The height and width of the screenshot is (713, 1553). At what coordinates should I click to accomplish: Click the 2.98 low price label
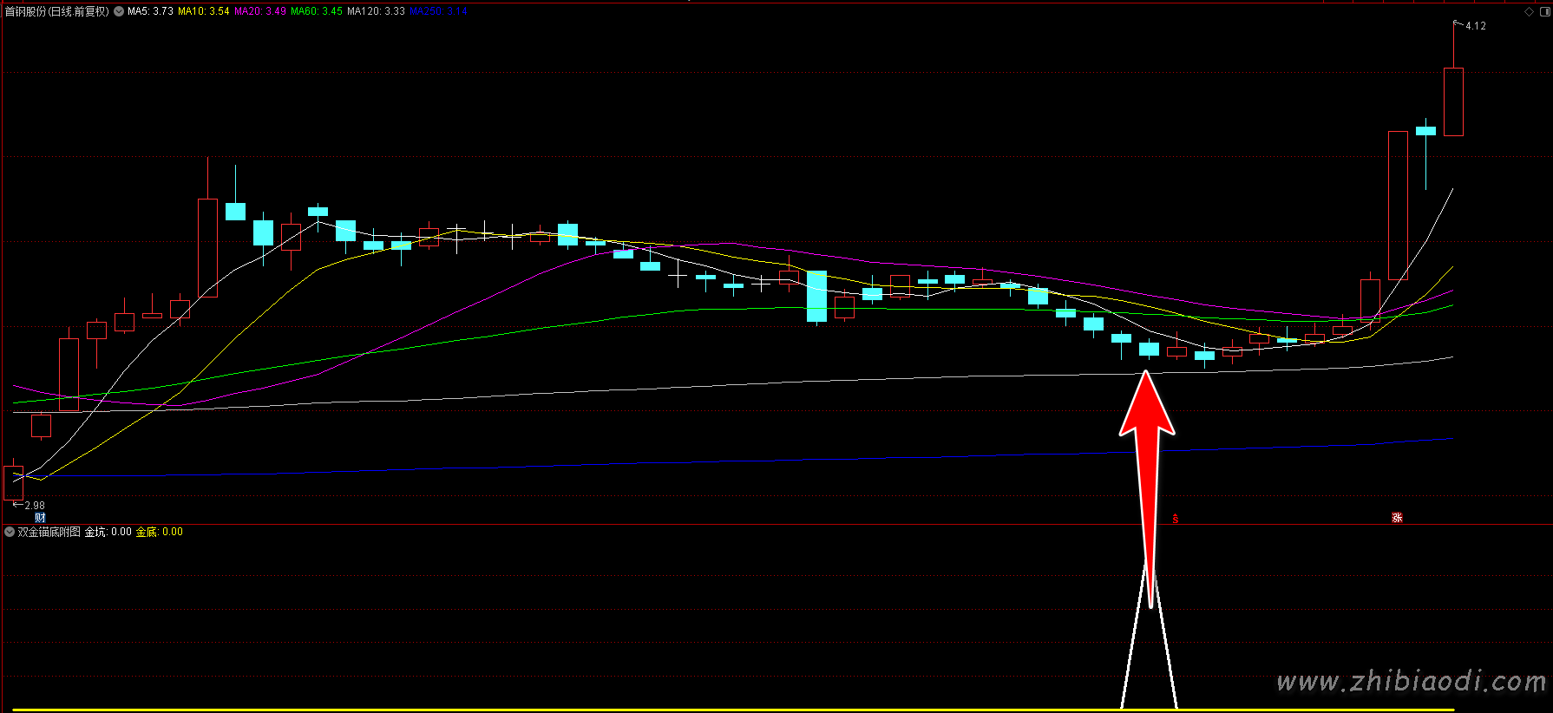[35, 506]
